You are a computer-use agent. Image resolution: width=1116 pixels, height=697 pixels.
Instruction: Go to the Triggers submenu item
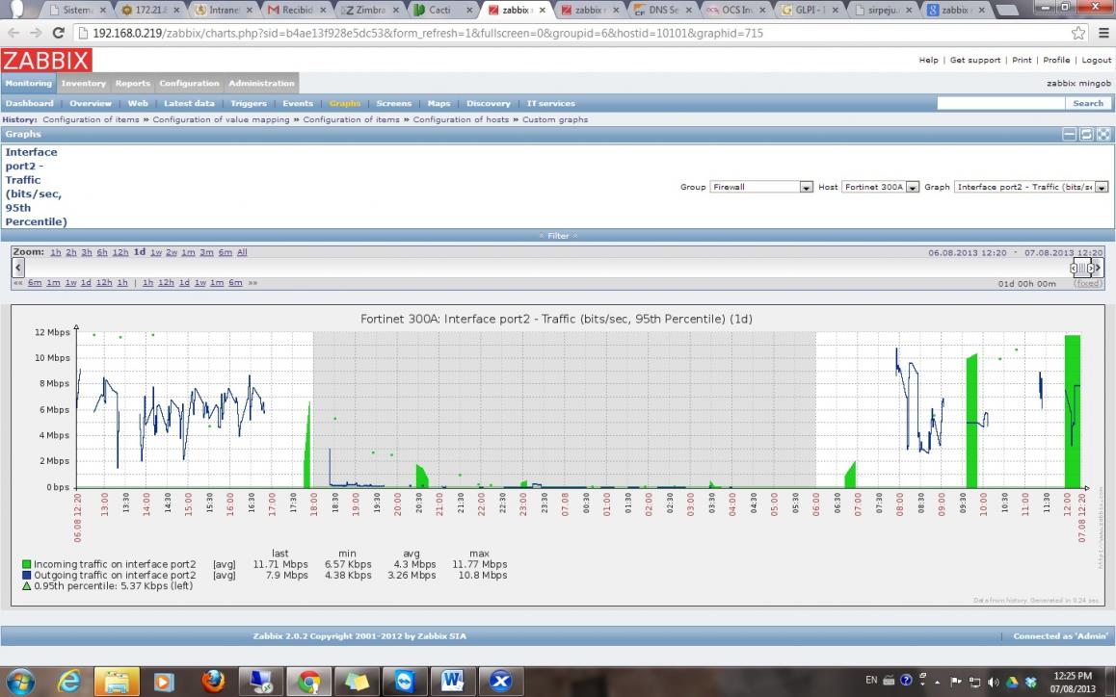click(x=249, y=103)
